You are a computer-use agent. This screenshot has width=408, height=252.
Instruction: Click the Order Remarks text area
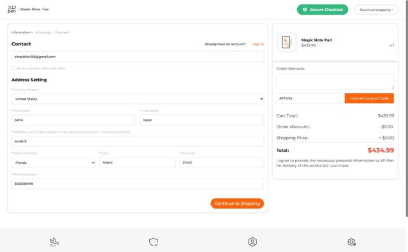pyautogui.click(x=335, y=82)
